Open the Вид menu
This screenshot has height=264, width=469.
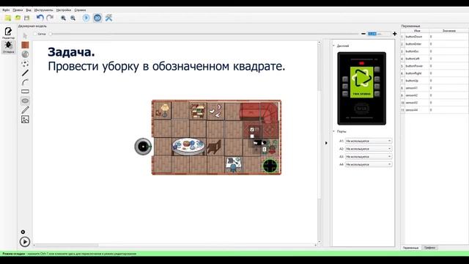pos(29,10)
